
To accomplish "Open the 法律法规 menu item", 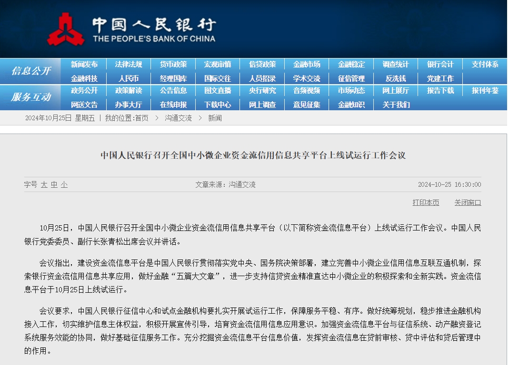I will coord(129,65).
